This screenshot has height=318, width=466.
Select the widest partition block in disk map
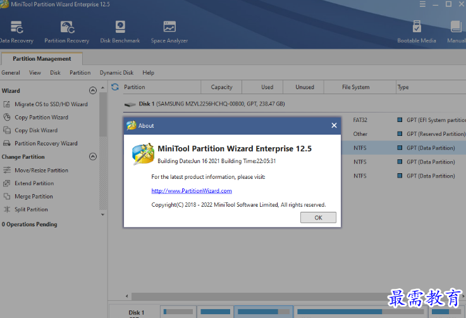point(360,312)
